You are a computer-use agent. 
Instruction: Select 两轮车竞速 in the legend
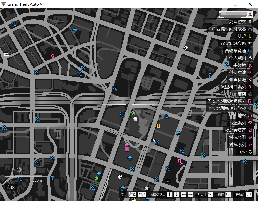pos(238,51)
